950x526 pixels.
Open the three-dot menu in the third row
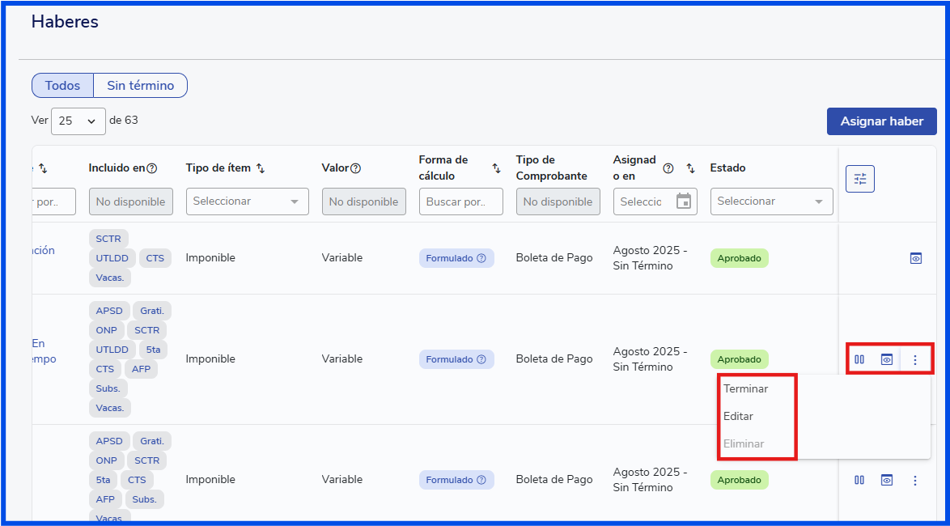[x=915, y=480]
